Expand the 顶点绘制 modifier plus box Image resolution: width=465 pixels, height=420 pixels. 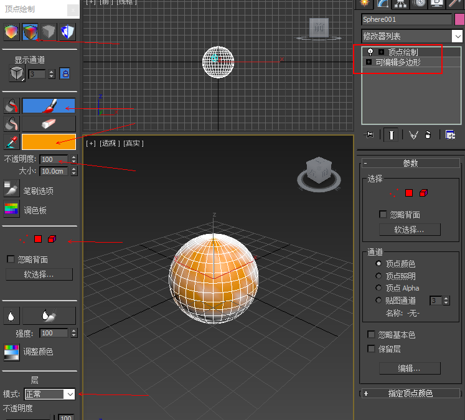382,52
